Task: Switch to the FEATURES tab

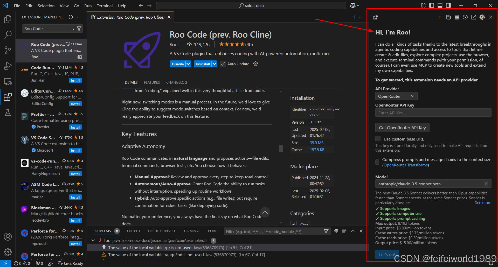Action: (x=152, y=82)
